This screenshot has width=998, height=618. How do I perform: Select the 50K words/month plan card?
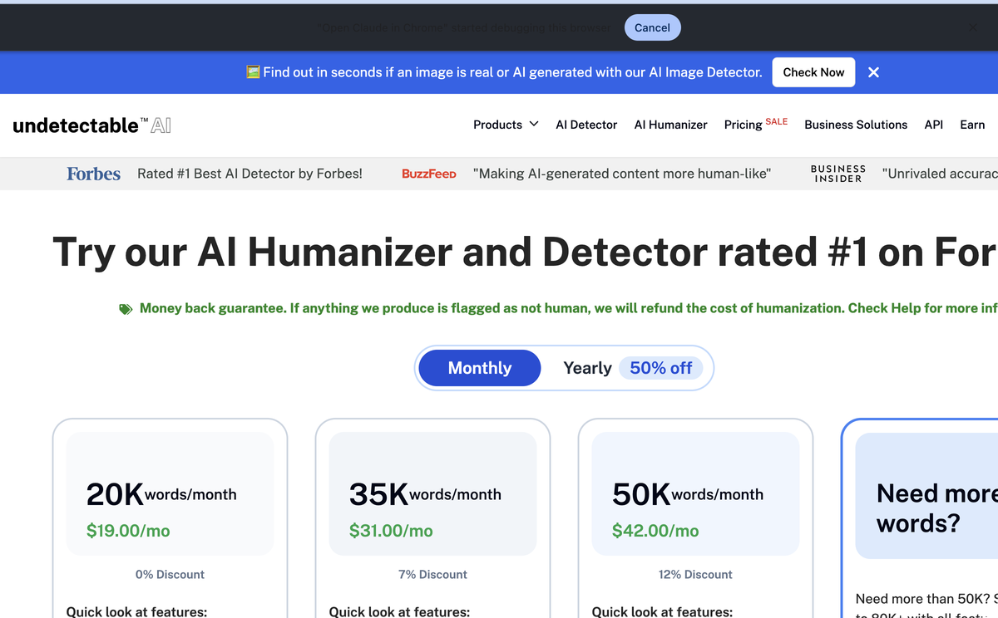click(695, 518)
